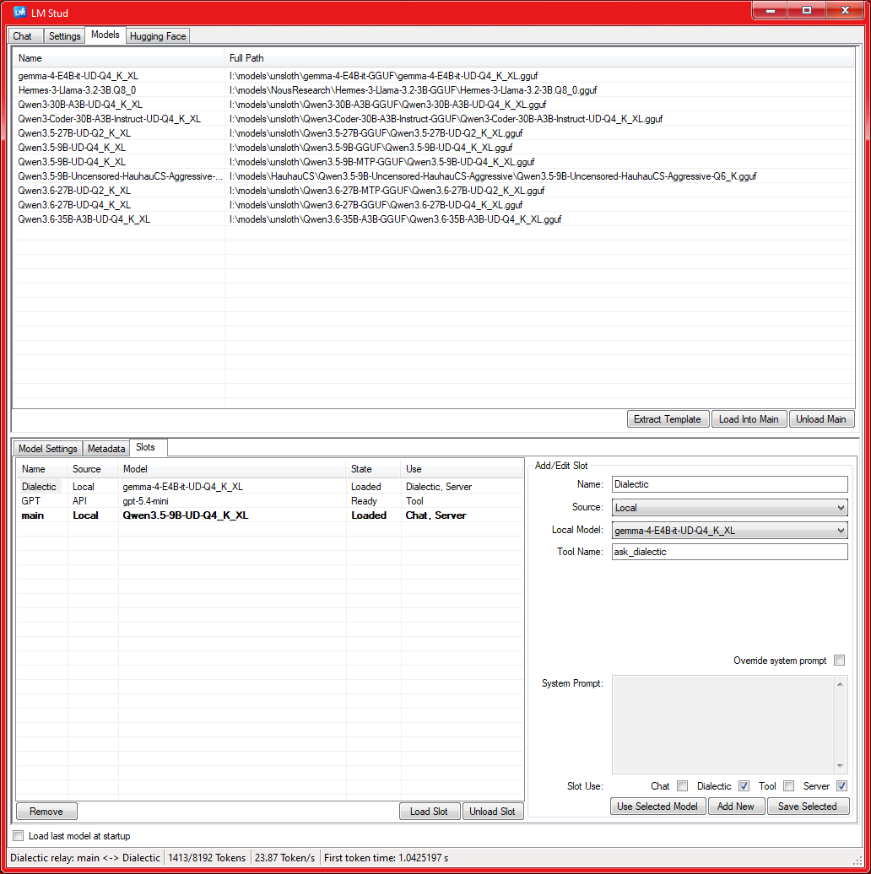Viewport: 871px width, 874px height.
Task: Select the Dialectic slot row
Action: (270, 487)
